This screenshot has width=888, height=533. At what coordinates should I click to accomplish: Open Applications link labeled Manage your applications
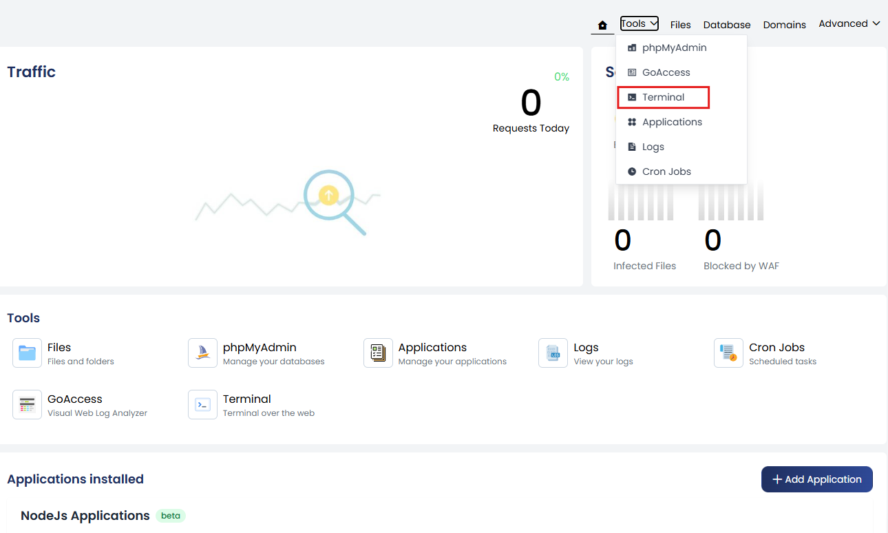point(452,353)
